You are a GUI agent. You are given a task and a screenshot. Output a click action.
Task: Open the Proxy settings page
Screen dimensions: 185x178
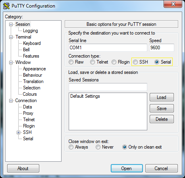click(28, 113)
